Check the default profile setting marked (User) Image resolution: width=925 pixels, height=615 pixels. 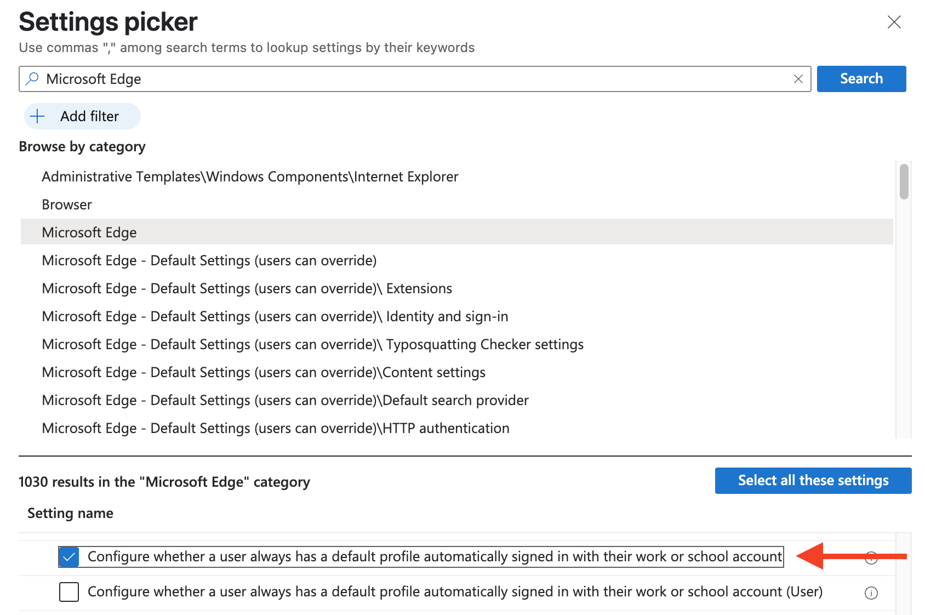69,592
